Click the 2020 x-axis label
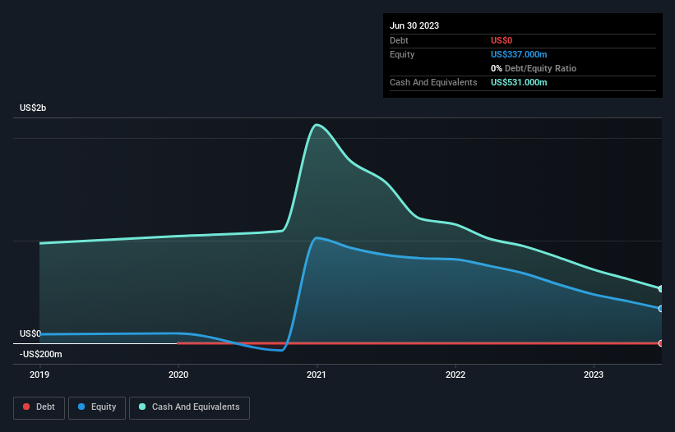Image resolution: width=675 pixels, height=432 pixels. [x=178, y=375]
